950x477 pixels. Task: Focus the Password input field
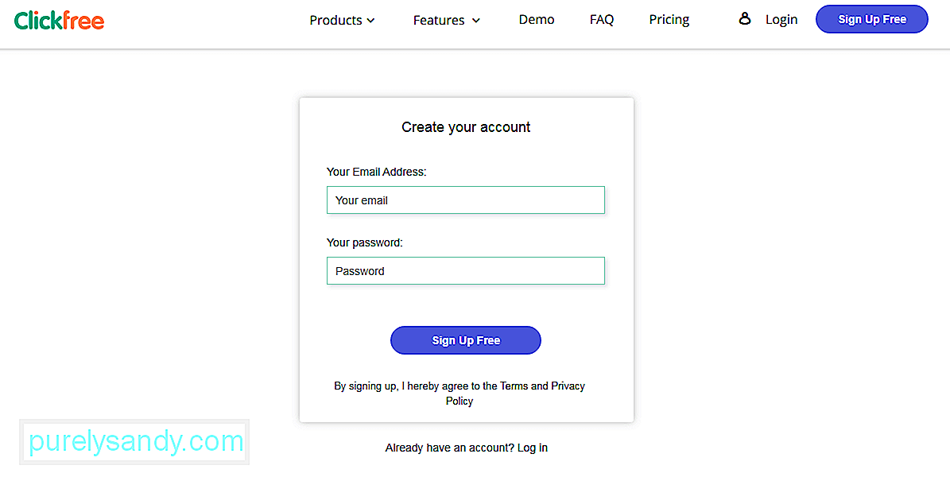coord(465,271)
